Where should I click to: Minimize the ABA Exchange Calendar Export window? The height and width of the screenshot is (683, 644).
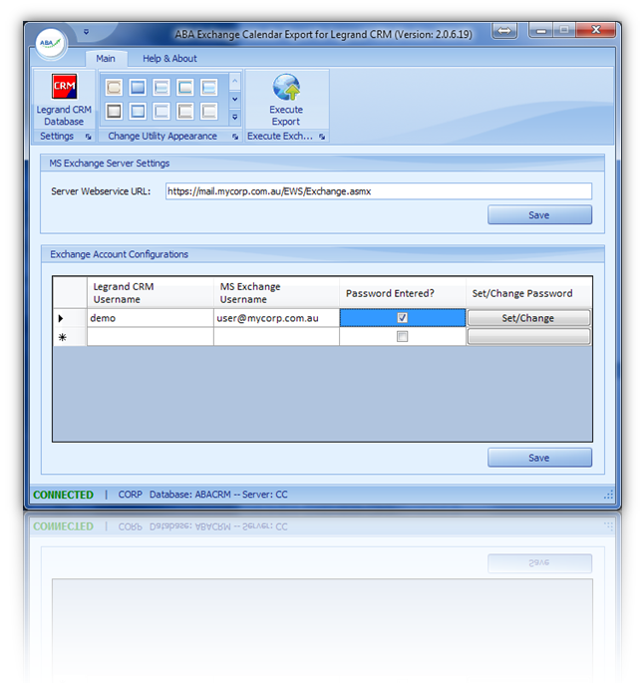pos(541,31)
